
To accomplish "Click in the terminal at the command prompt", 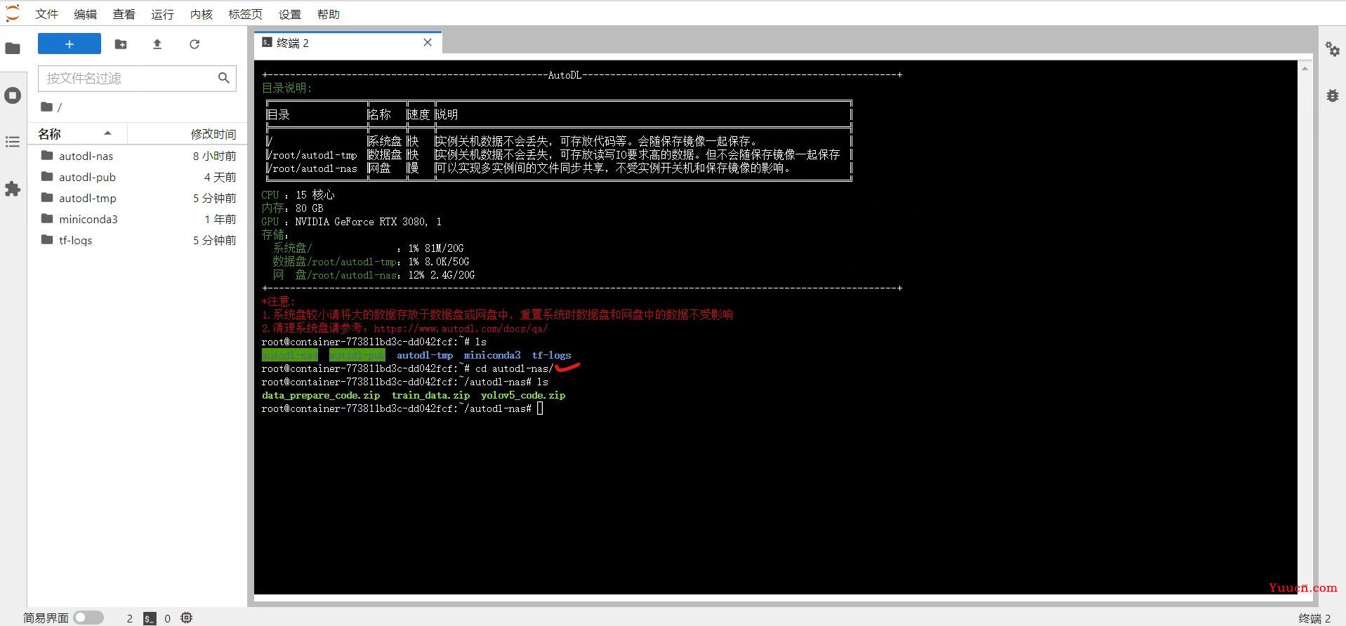I will tap(540, 408).
